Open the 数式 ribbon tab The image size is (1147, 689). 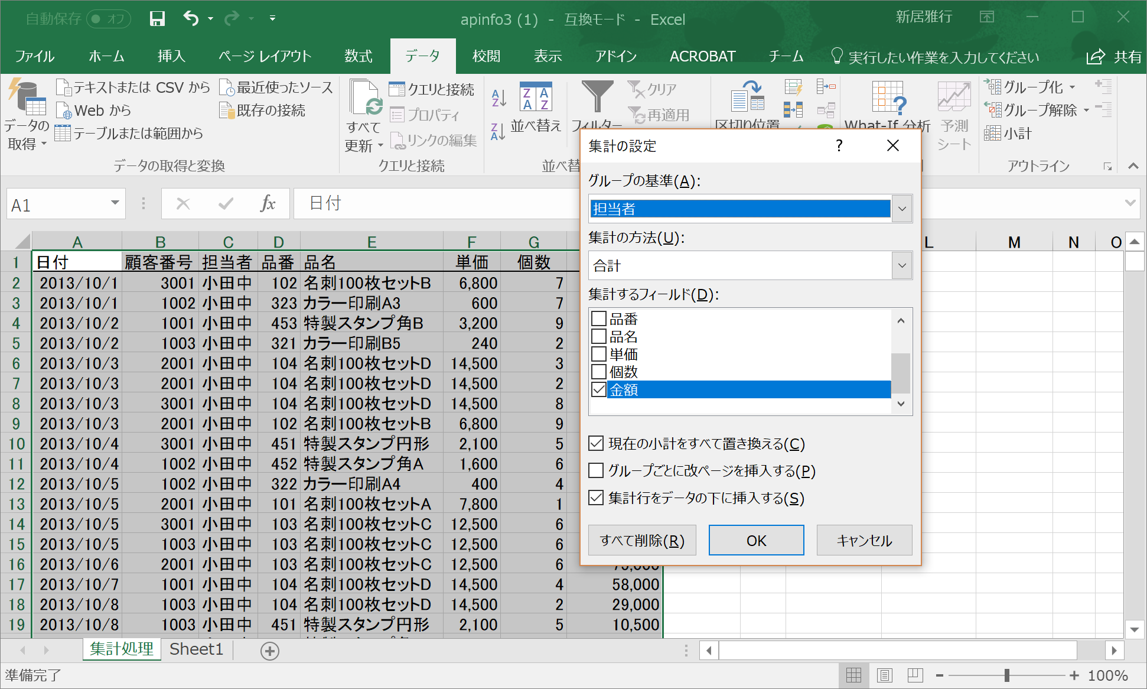tap(358, 57)
